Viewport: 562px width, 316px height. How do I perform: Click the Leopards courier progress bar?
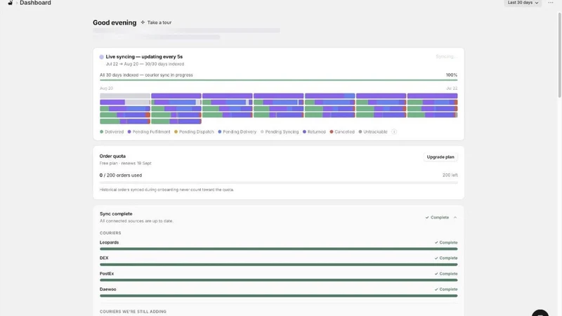[x=278, y=249]
